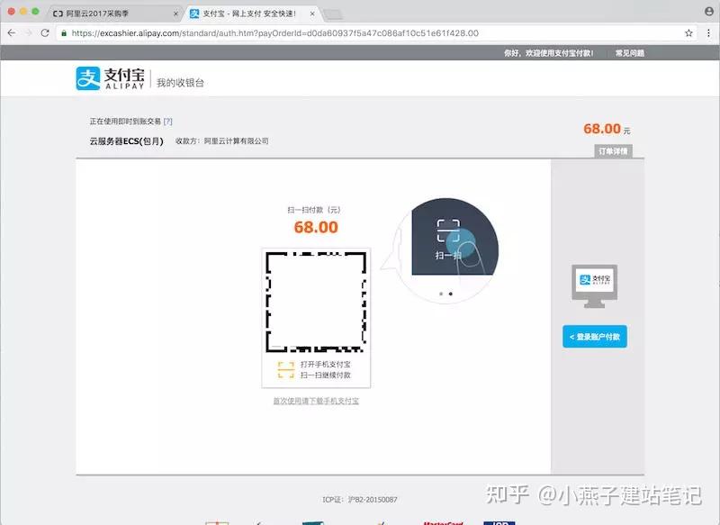Click the ICP证 沪B2-20150087 footer text
Image resolution: width=720 pixels, height=525 pixels.
[360, 499]
